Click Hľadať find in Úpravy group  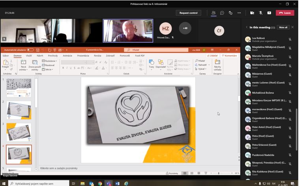click(200, 61)
